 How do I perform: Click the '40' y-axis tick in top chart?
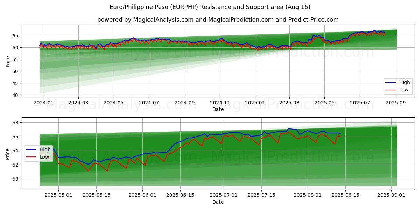[16, 95]
